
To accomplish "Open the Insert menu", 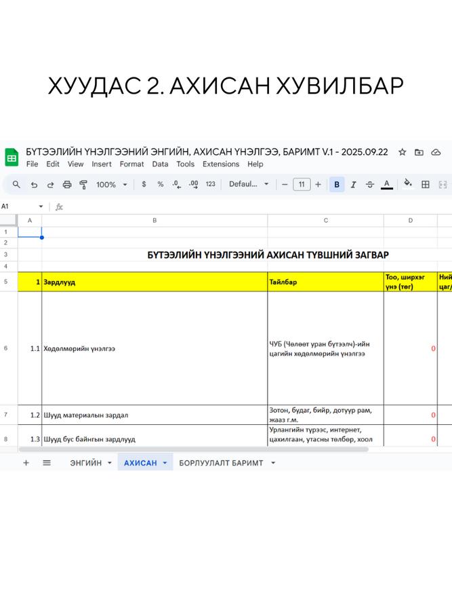I will [102, 164].
